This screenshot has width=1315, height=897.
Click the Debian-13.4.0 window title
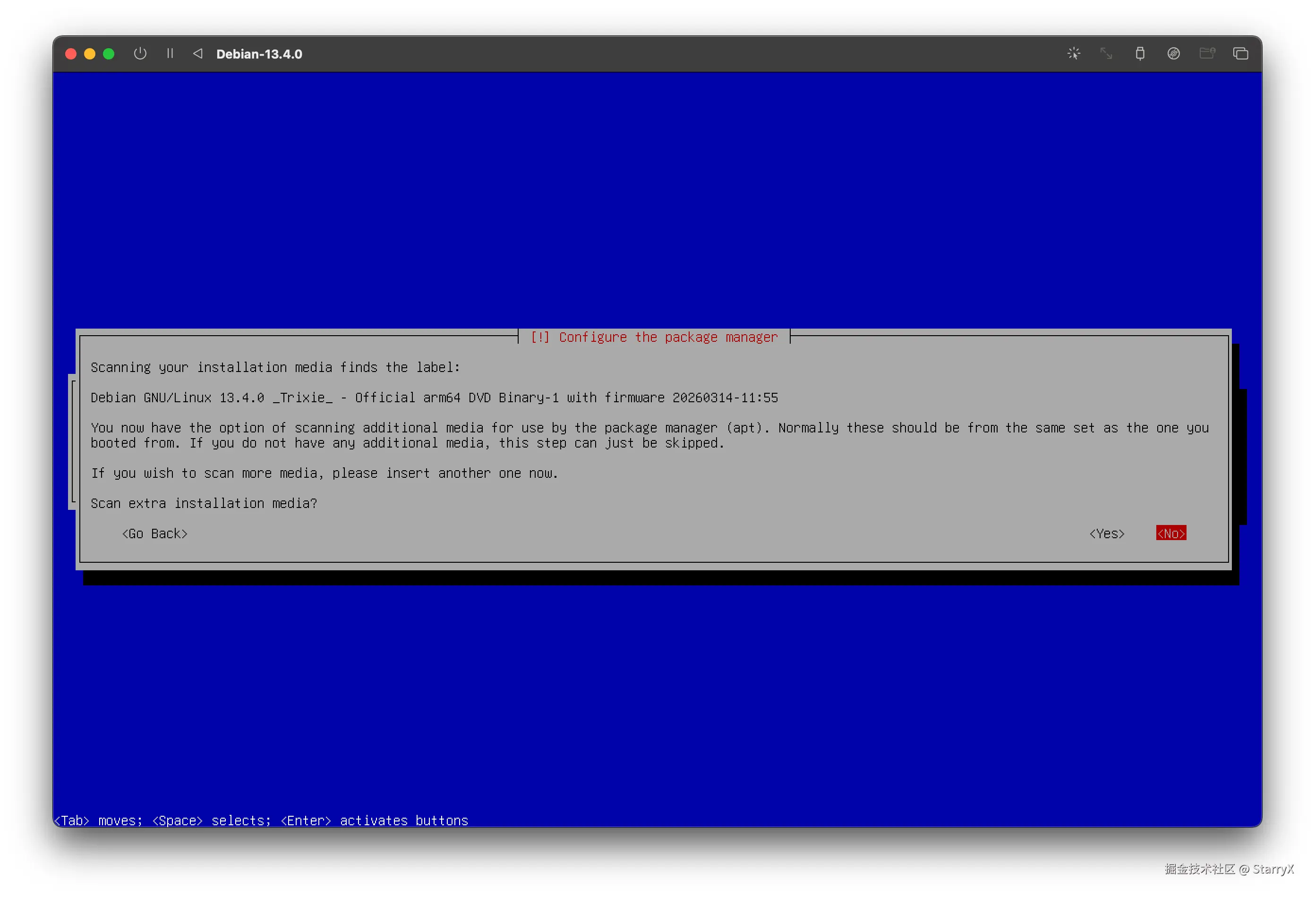pyautogui.click(x=259, y=54)
